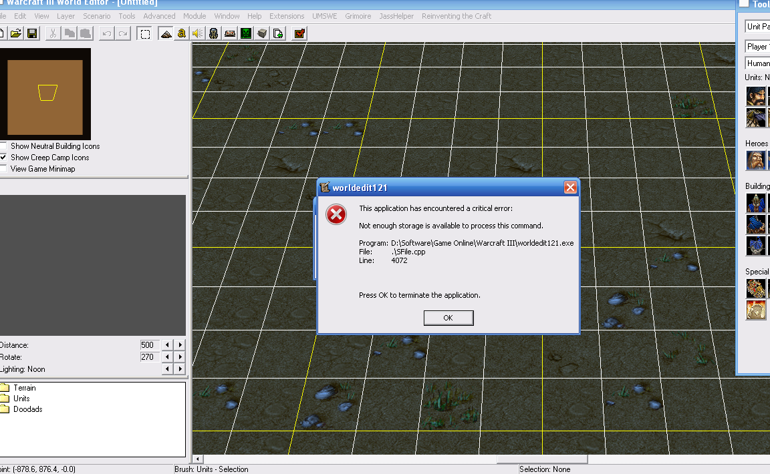Select second building icon under Buildings
Image resolution: width=770 pixels, height=474 pixels.
756,224
